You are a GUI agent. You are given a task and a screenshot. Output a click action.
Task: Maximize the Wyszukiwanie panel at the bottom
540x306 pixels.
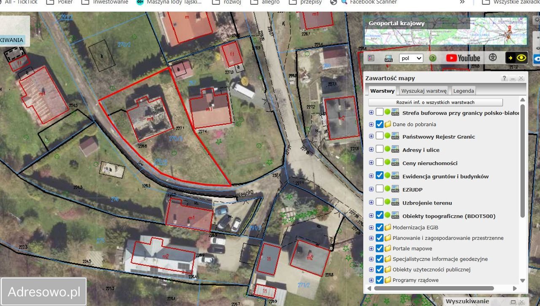click(513, 302)
